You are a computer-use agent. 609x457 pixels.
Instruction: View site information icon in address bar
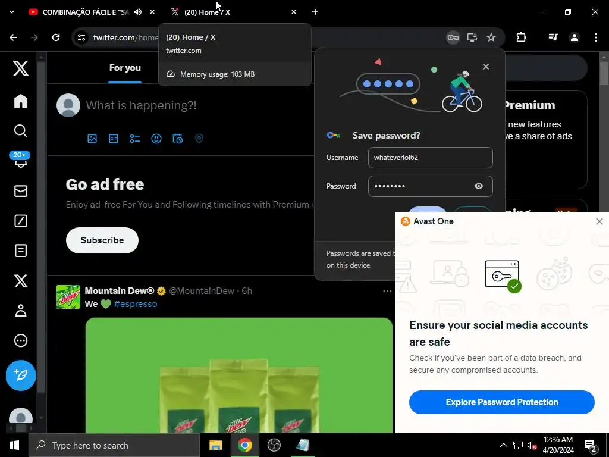(x=81, y=37)
